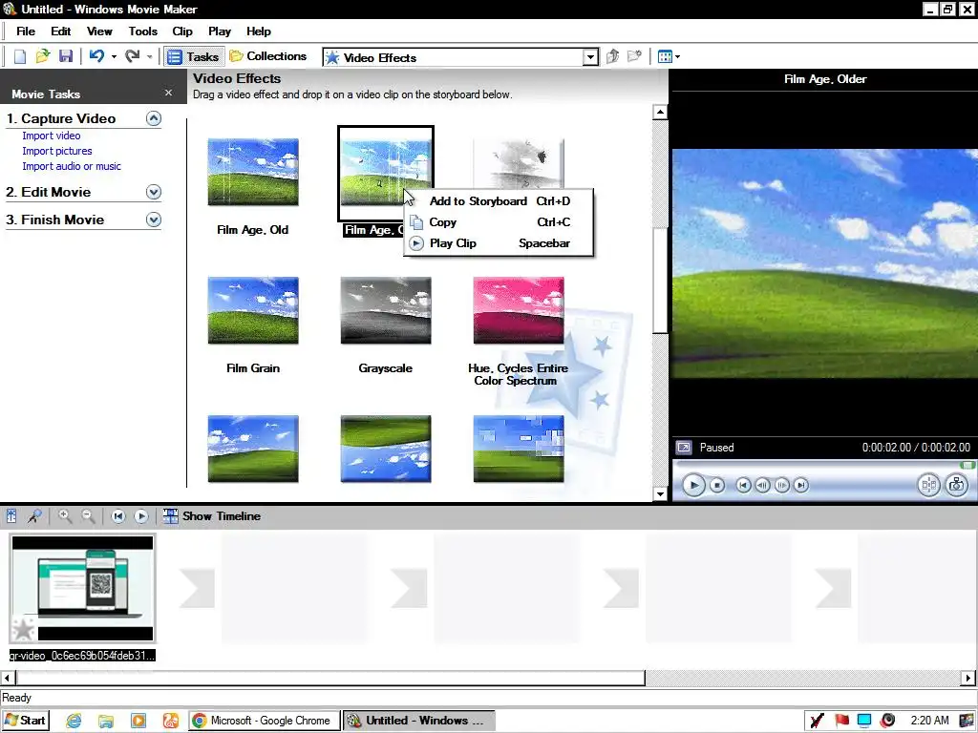Select the Film Age, Old effect thumbnail
Image resolution: width=978 pixels, height=733 pixels.
point(253,172)
